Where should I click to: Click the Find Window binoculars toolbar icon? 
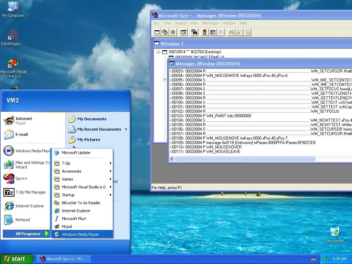tap(194, 32)
